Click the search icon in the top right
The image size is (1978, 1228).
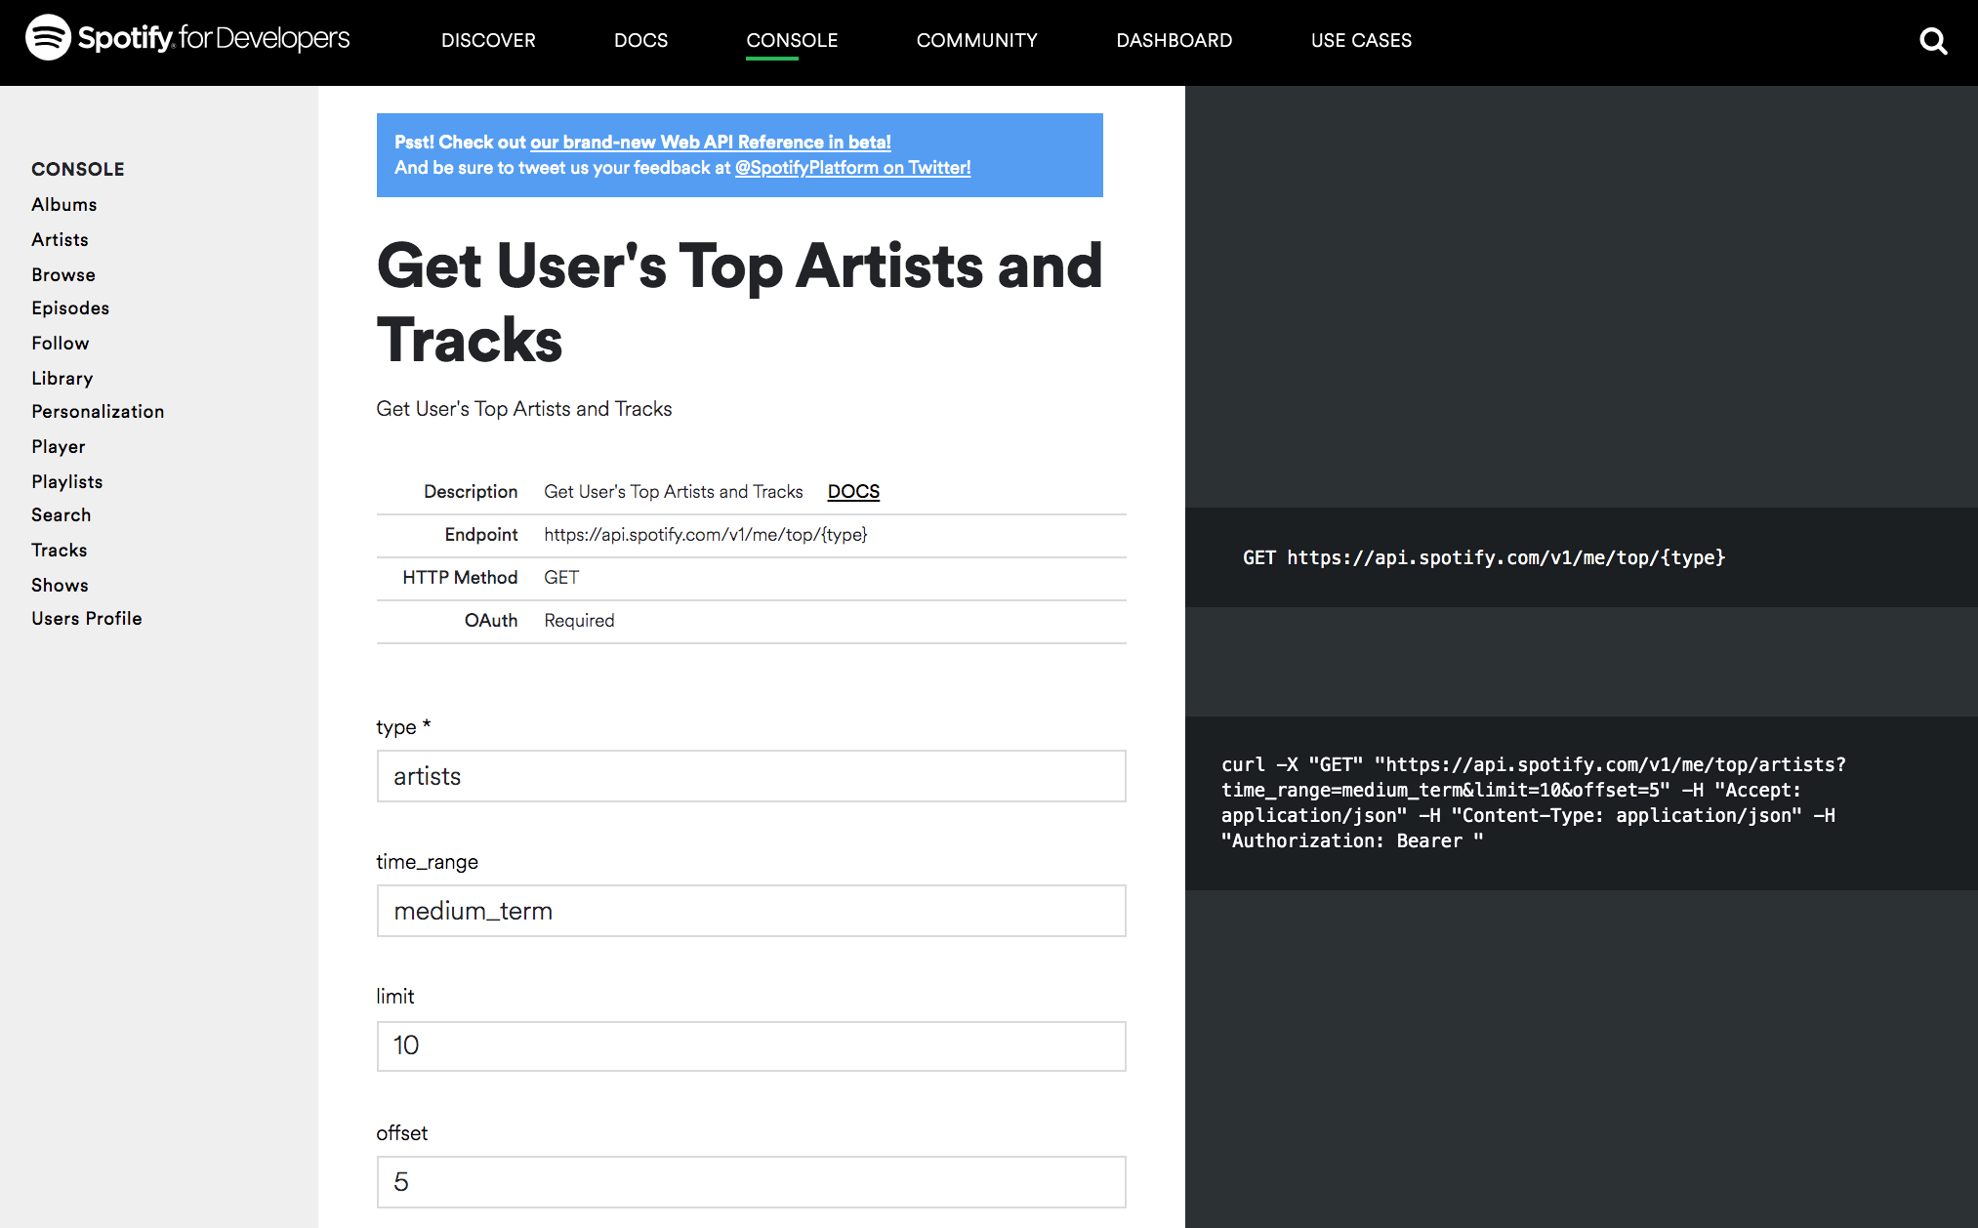point(1936,38)
